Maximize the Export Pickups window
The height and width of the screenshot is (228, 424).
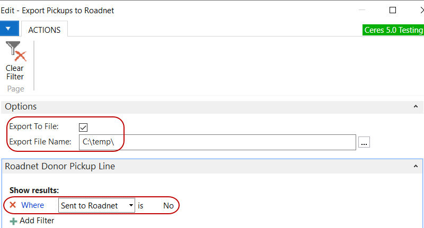pos(393,10)
